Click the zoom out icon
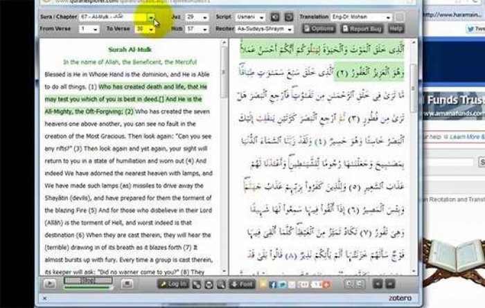Viewport: 485px width, 308px height. point(360,284)
